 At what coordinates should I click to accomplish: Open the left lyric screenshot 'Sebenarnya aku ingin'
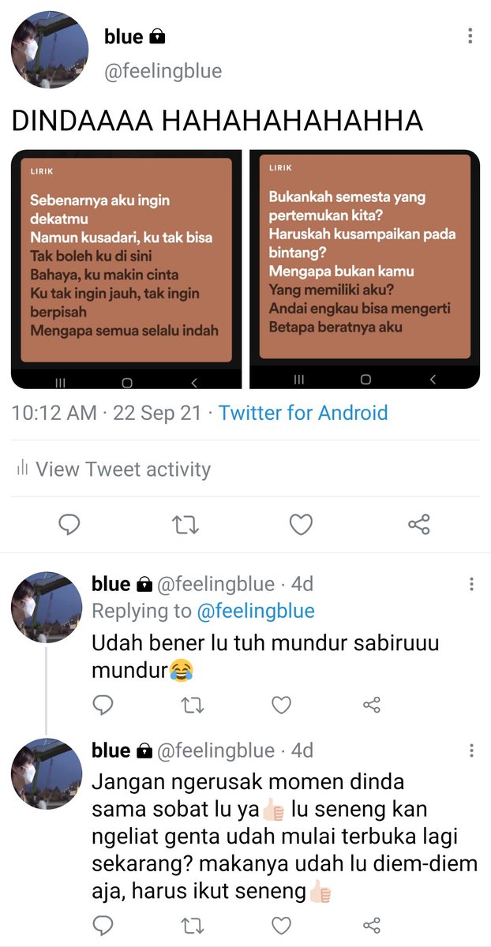pyautogui.click(x=127, y=268)
